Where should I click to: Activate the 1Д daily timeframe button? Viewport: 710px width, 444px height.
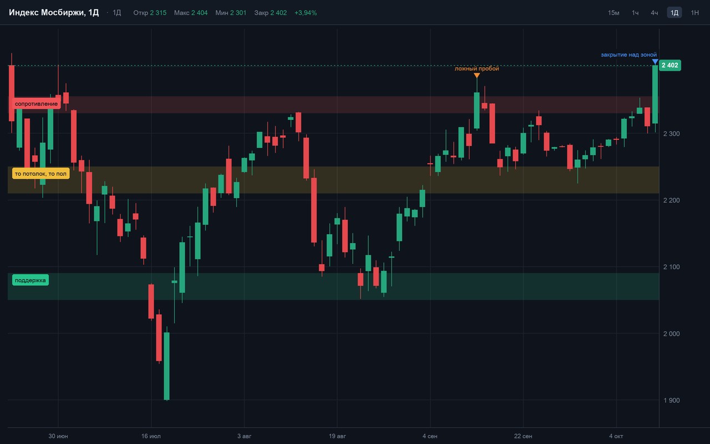point(674,12)
